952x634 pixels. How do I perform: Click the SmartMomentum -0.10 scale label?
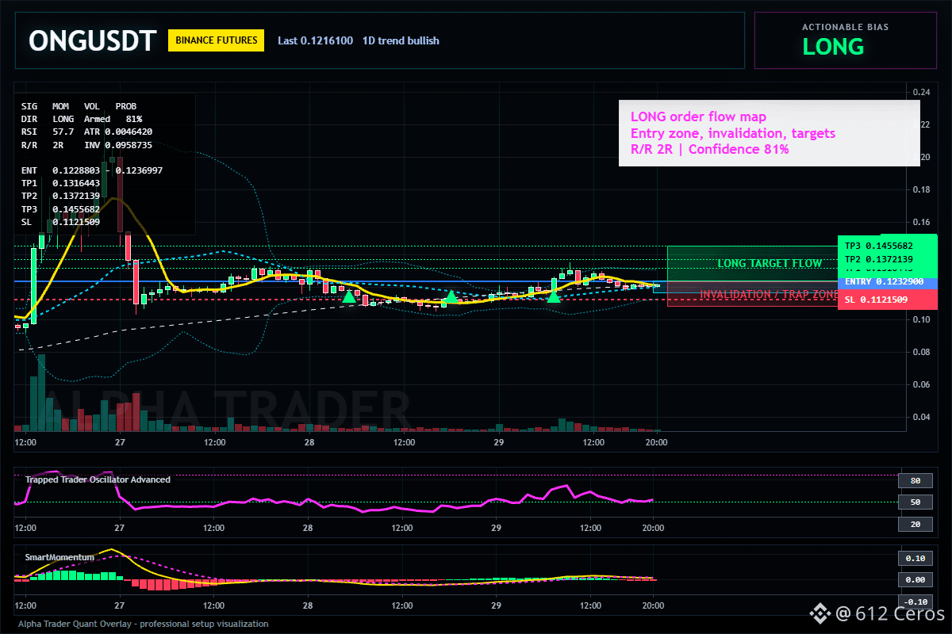click(915, 602)
